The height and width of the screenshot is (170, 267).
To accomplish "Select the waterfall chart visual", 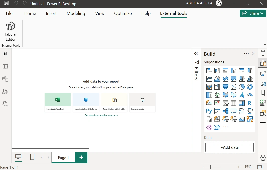I will 217,87.
